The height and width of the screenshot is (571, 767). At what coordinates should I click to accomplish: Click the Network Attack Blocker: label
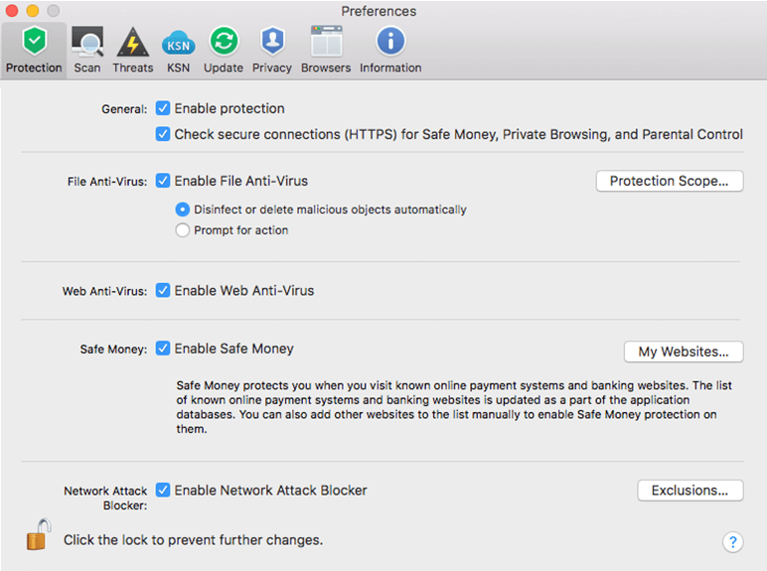click(105, 498)
